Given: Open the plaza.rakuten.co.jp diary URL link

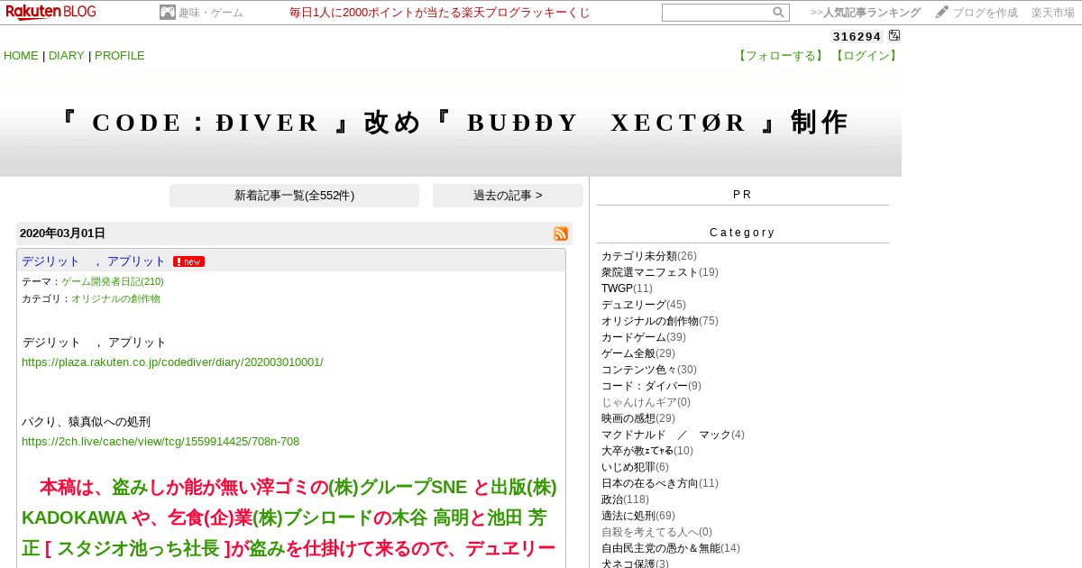Looking at the screenshot, I should click(x=172, y=362).
